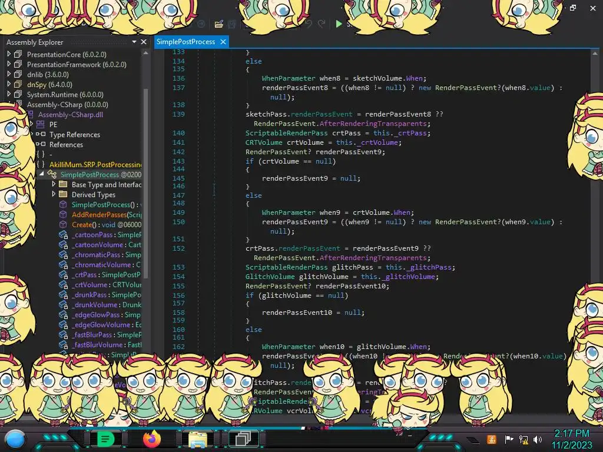Click the Base Type and Interfaces folder icon

(63, 184)
